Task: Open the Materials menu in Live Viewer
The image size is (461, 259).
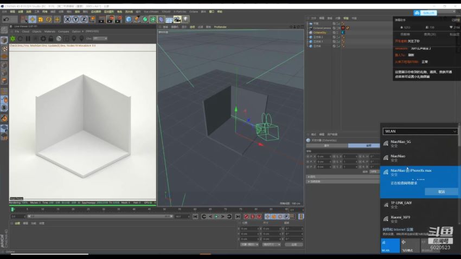Action: point(50,31)
